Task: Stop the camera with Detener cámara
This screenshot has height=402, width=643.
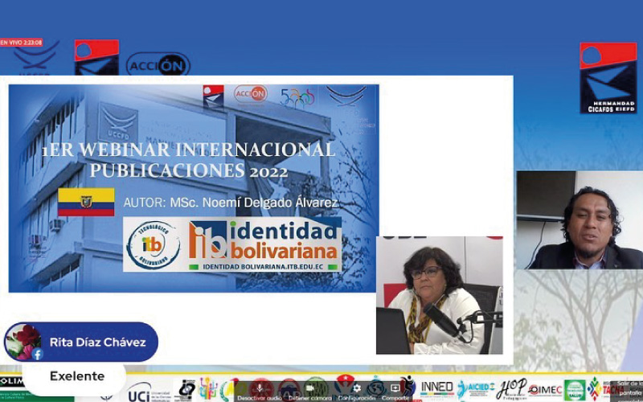Action: pyautogui.click(x=309, y=392)
